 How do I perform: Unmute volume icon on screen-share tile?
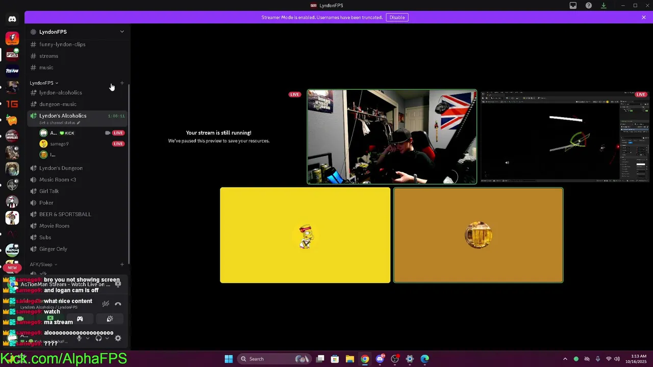(507, 163)
